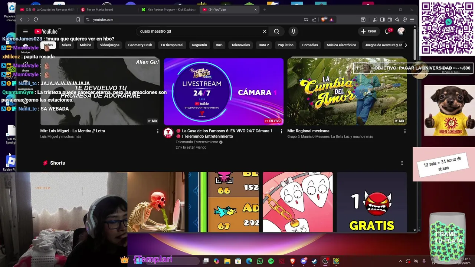
Task: Play the Casa de los Famosos livestream thumbnail
Action: click(223, 92)
